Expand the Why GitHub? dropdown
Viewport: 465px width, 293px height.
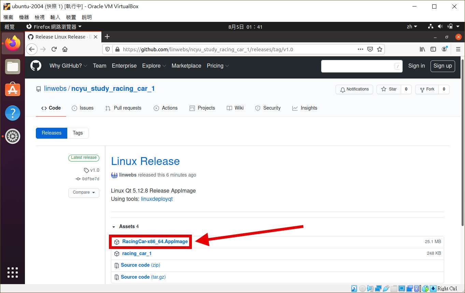pyautogui.click(x=68, y=66)
